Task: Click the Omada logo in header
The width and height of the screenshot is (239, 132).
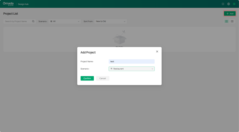Action: point(8,4)
